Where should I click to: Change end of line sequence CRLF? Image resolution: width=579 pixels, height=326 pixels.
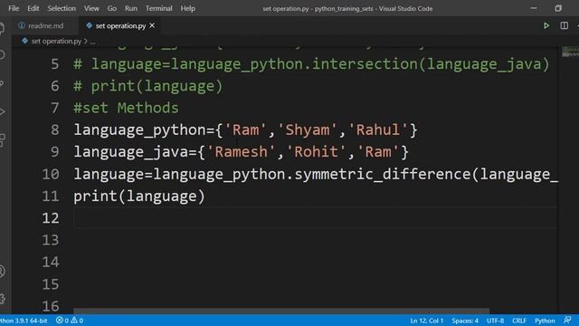519,321
